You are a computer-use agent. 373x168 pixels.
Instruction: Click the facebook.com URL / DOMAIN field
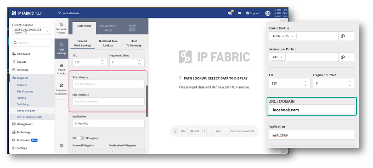coord(311,110)
